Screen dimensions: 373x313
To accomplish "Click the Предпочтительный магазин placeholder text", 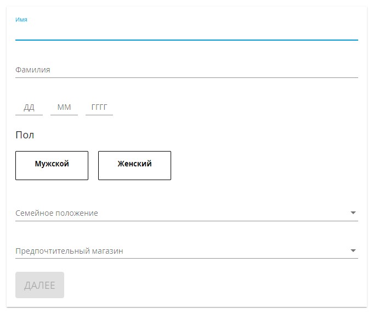I will (x=69, y=251).
